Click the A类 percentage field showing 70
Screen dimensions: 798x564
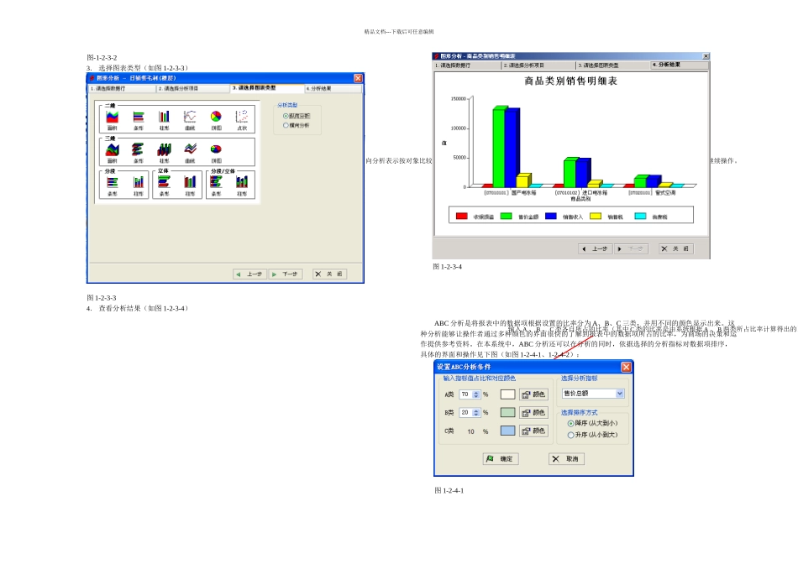point(465,394)
